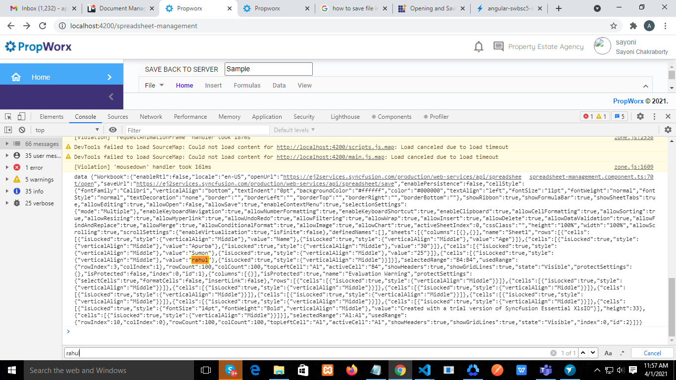Clear the console with the clear icon
Image resolution: width=676 pixels, height=380 pixels.
[22, 130]
